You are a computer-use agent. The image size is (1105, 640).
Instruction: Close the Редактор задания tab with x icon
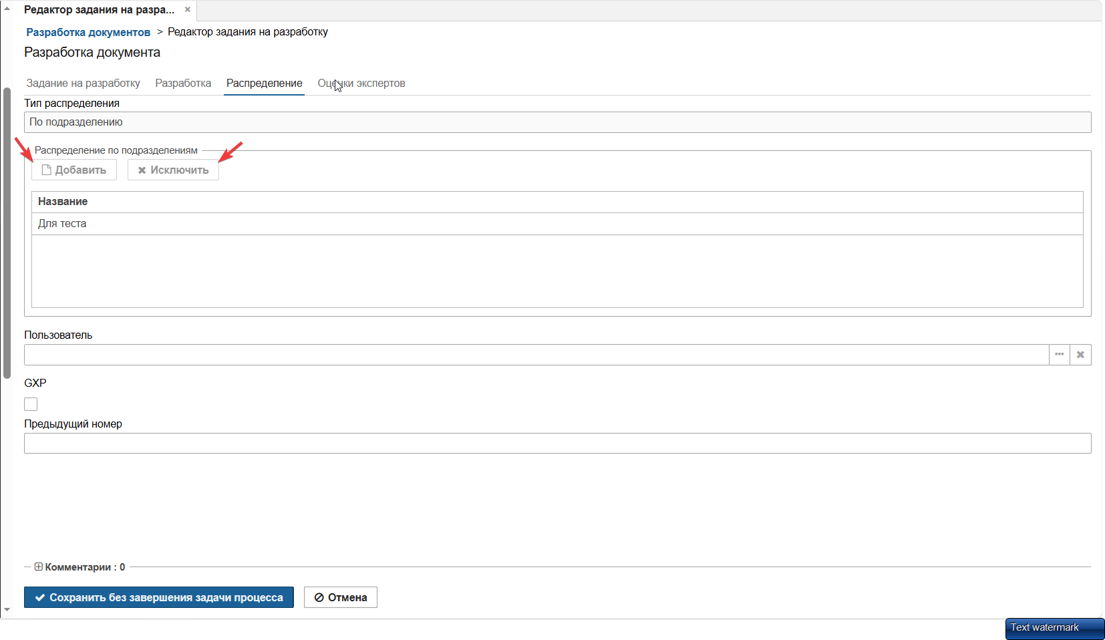pyautogui.click(x=188, y=9)
